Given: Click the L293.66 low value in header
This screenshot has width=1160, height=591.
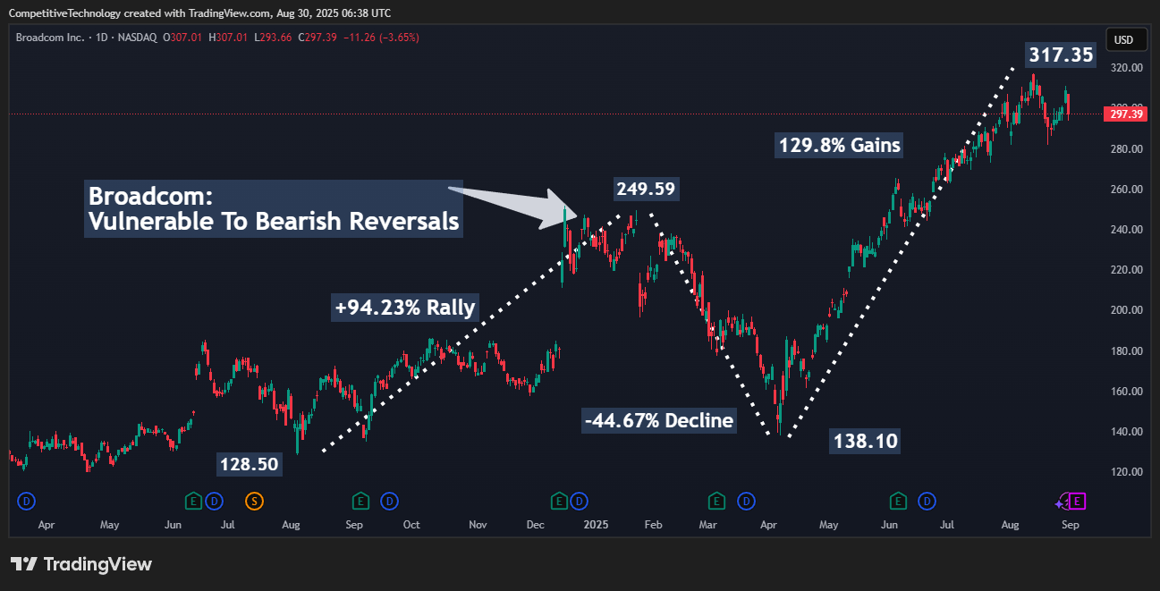Looking at the screenshot, I should coord(273,38).
